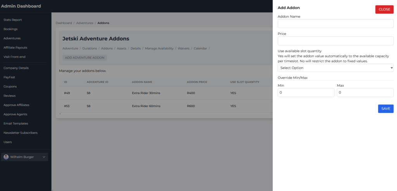Viewport: 397px width, 191px height.
Task: Click Adventure ID column header
Action: pyautogui.click(x=97, y=82)
